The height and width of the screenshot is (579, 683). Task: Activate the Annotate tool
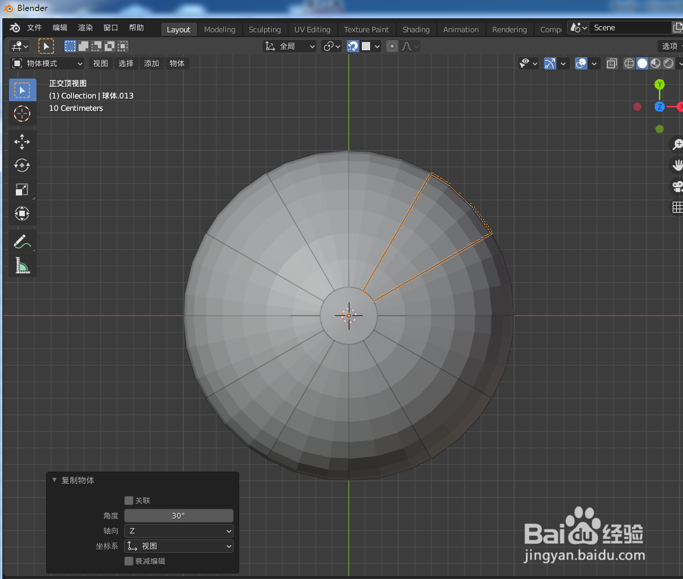point(21,241)
